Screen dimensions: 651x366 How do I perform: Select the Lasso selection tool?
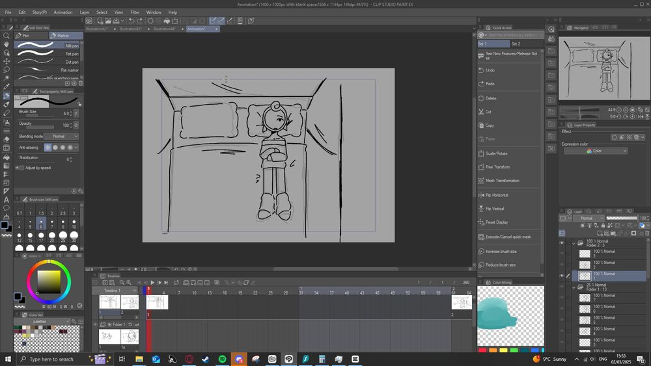click(x=7, y=70)
